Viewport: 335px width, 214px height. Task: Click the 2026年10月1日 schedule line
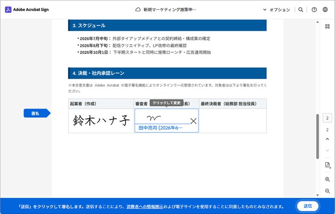coord(144,52)
